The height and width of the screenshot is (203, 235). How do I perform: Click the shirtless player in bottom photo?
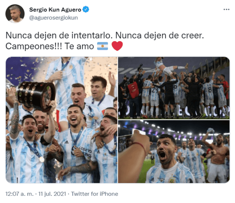[x=217, y=156]
